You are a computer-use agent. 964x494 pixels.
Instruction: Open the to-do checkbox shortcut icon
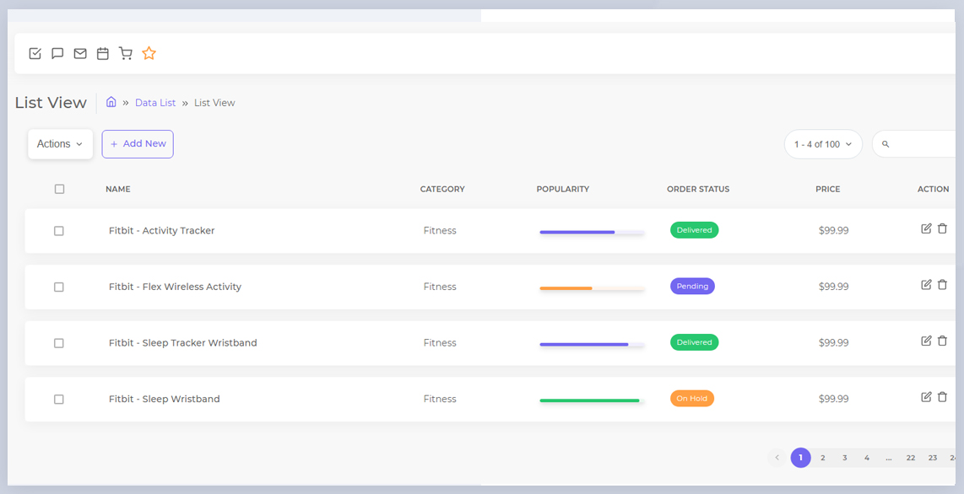(x=35, y=53)
